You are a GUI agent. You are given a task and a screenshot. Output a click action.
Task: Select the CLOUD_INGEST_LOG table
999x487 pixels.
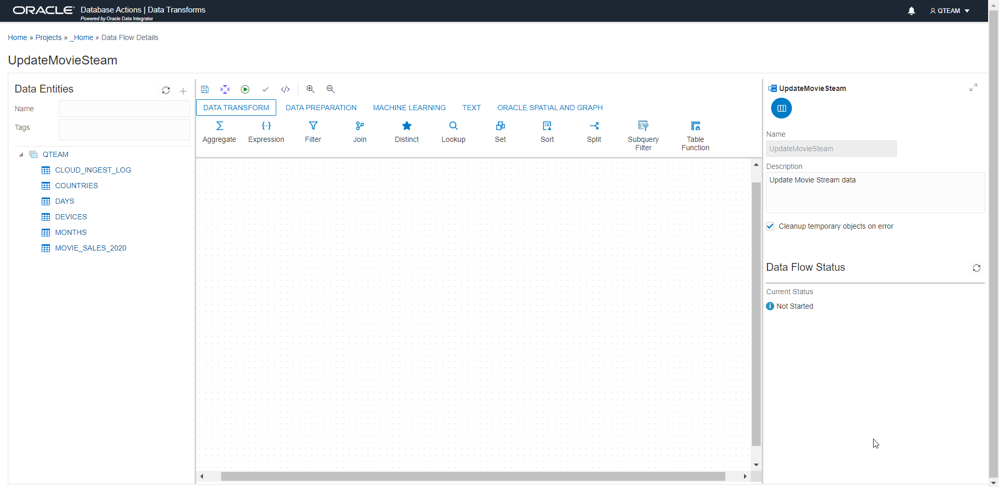tap(93, 170)
